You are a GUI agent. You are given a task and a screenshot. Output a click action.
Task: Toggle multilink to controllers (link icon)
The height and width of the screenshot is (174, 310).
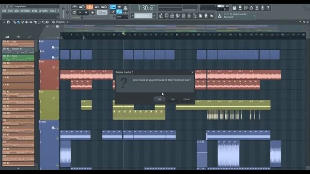pyautogui.click(x=119, y=12)
